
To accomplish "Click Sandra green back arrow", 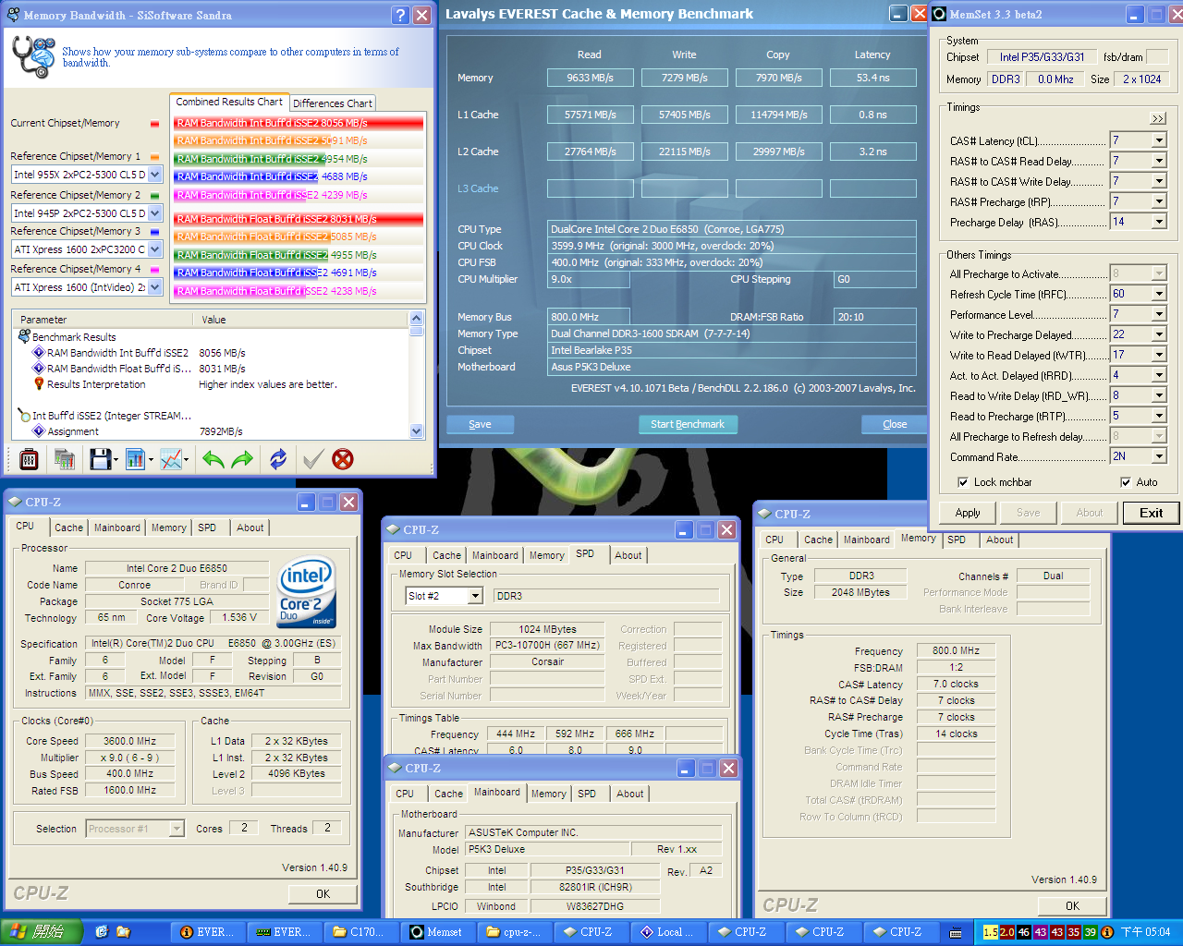I will click(213, 459).
